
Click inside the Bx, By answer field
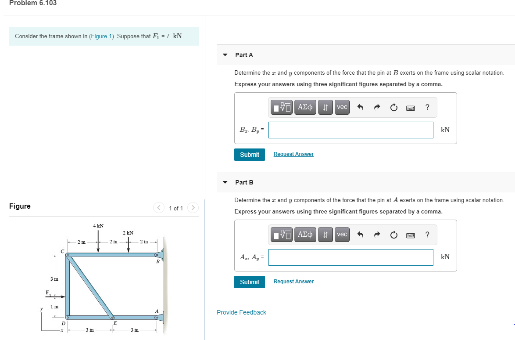(350, 130)
